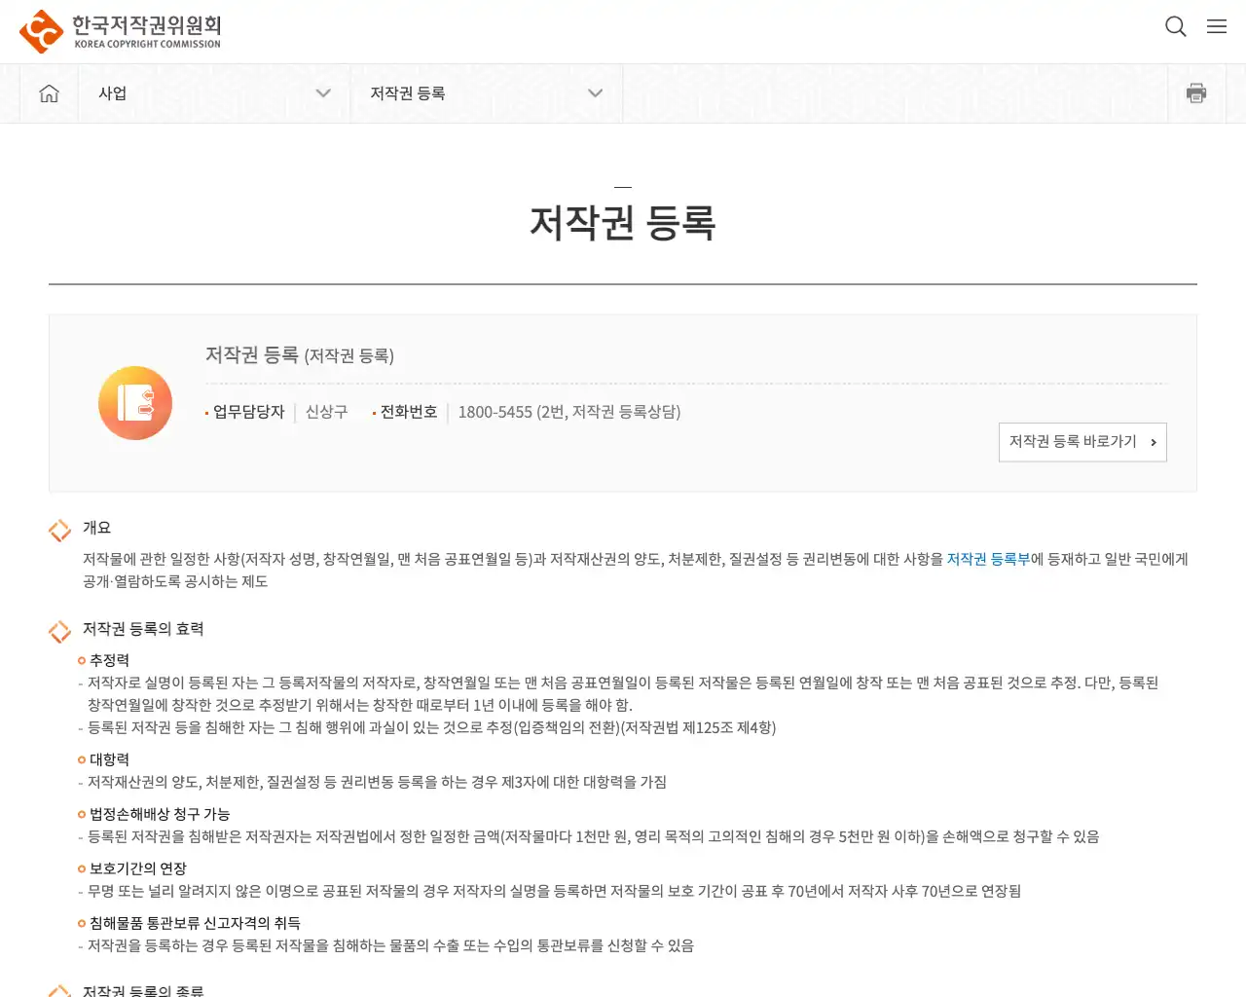This screenshot has height=997, width=1246.
Task: Click the 업무담당자 label
Action: (x=249, y=412)
